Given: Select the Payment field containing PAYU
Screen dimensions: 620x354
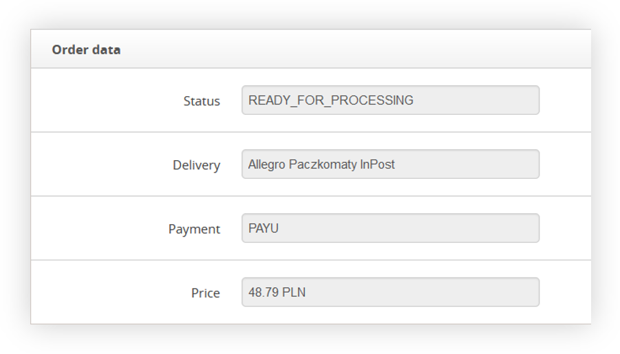Looking at the screenshot, I should [389, 228].
